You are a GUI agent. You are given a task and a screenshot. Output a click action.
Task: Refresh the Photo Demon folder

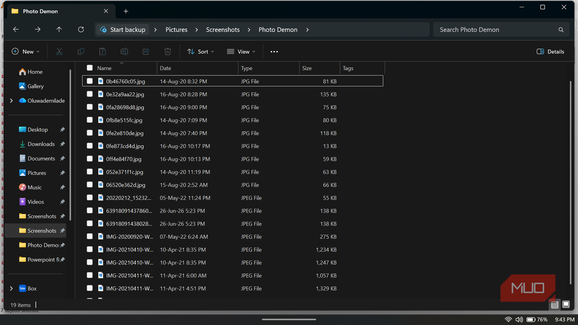tap(81, 29)
